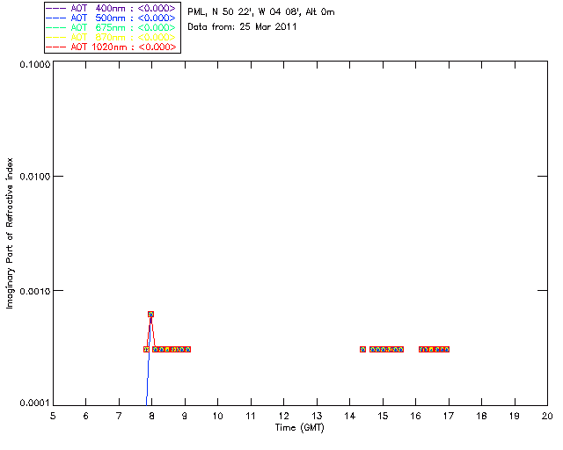
Task: Click the x-axis tick label 11
Action: [251, 416]
